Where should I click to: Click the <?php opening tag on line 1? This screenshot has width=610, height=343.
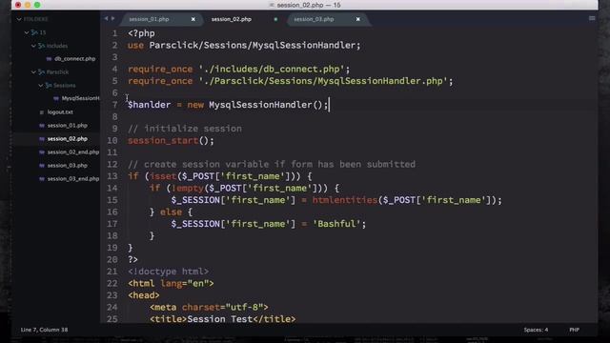pos(142,33)
